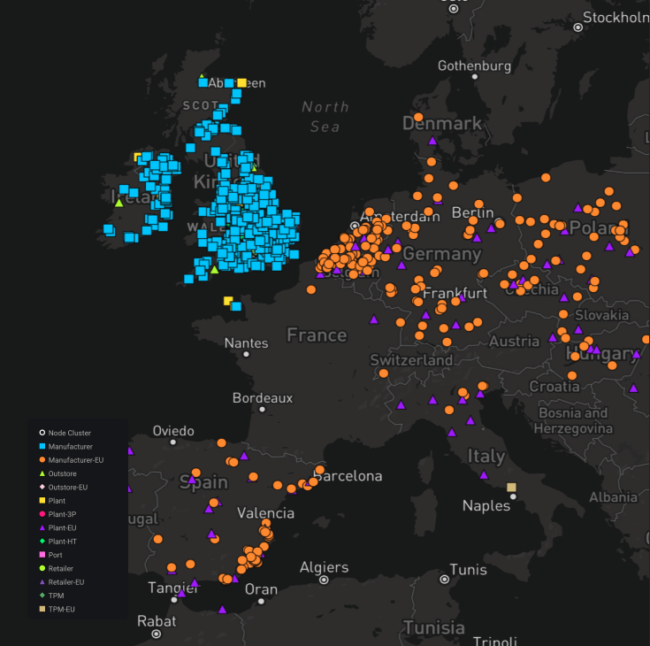The image size is (650, 646).
Task: Click yellow Plant square north of Nantes
Action: click(x=228, y=301)
